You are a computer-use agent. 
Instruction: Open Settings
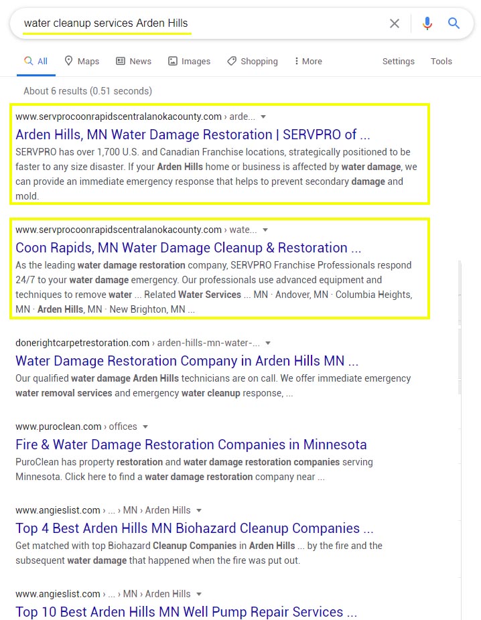pyautogui.click(x=399, y=62)
